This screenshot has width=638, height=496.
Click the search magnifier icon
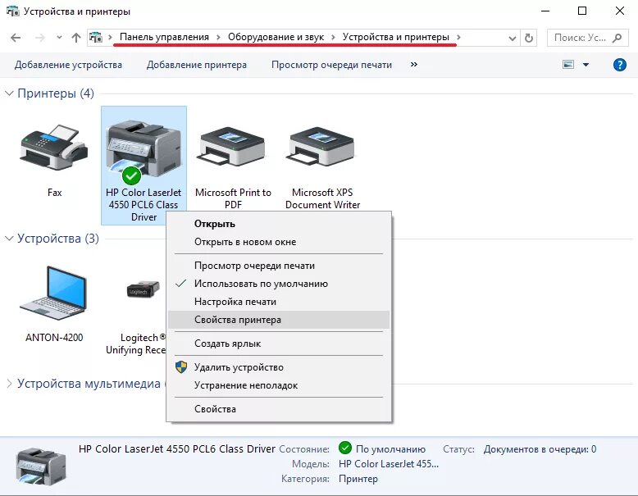tap(617, 38)
